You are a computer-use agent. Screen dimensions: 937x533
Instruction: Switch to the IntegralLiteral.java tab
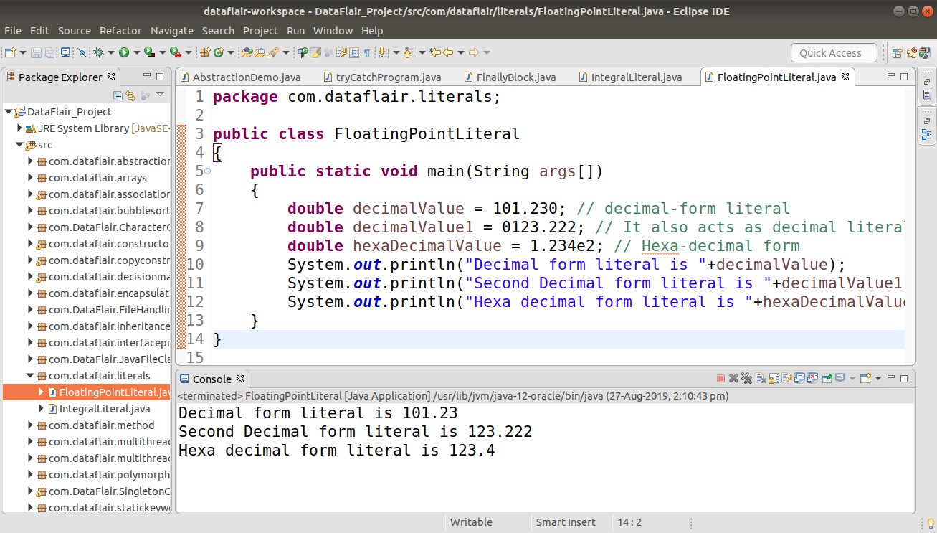638,77
